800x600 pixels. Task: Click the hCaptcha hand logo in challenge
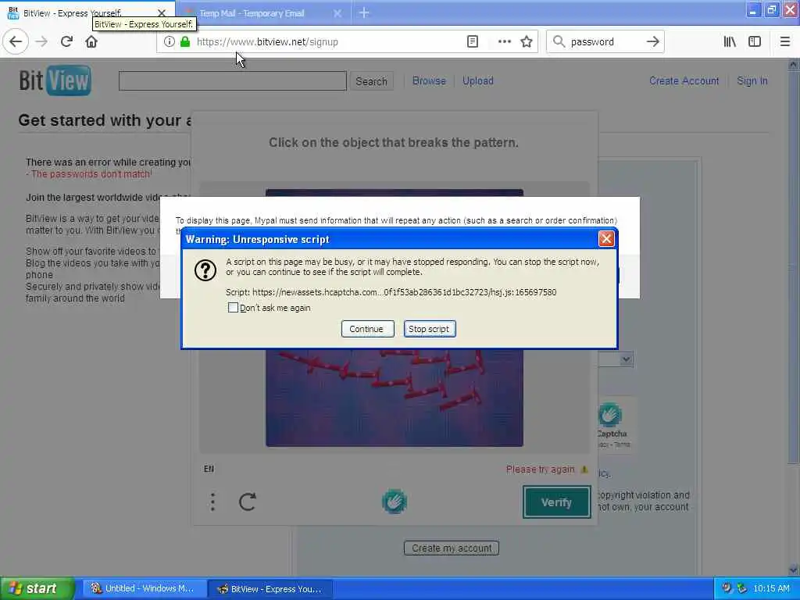[395, 502]
